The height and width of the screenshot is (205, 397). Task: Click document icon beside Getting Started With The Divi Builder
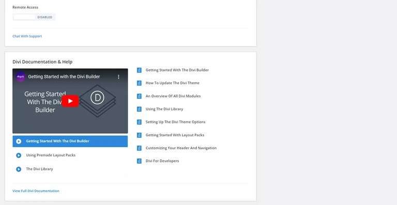(139, 70)
